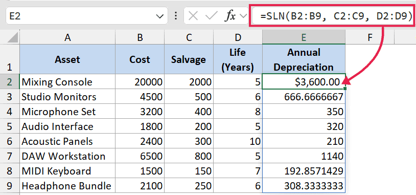Image resolution: width=416 pixels, height=195 pixels.
Task: Select cost cell with 20000
Action: (140, 81)
